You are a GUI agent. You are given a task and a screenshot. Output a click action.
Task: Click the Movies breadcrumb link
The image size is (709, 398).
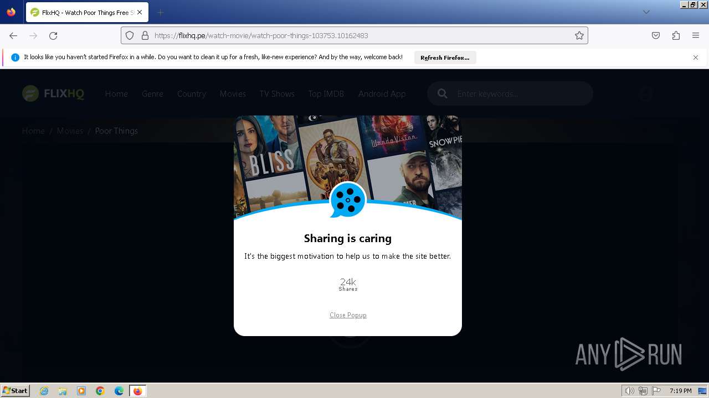[x=70, y=131]
